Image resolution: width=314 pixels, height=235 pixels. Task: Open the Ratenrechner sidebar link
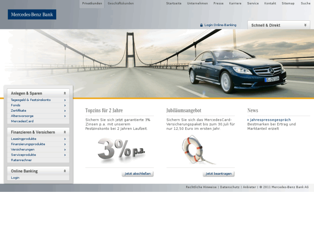click(21, 160)
